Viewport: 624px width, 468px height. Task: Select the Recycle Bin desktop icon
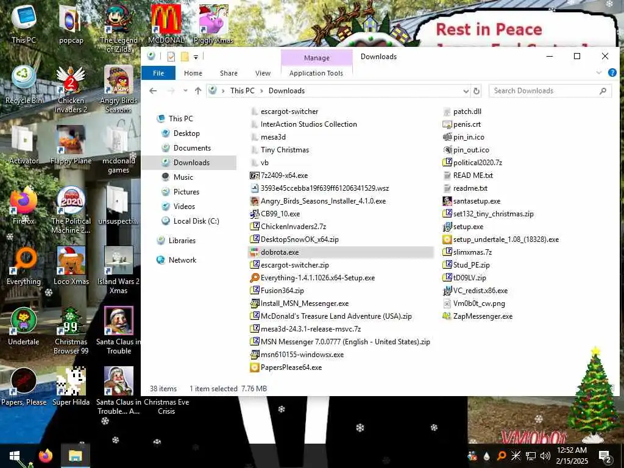click(24, 85)
